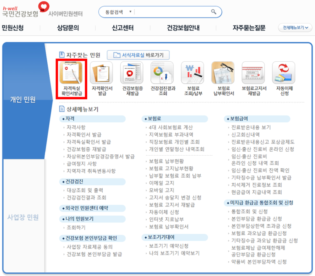
Task: Click 조회하기 under 나의 민원보기
Action: click(x=76, y=228)
